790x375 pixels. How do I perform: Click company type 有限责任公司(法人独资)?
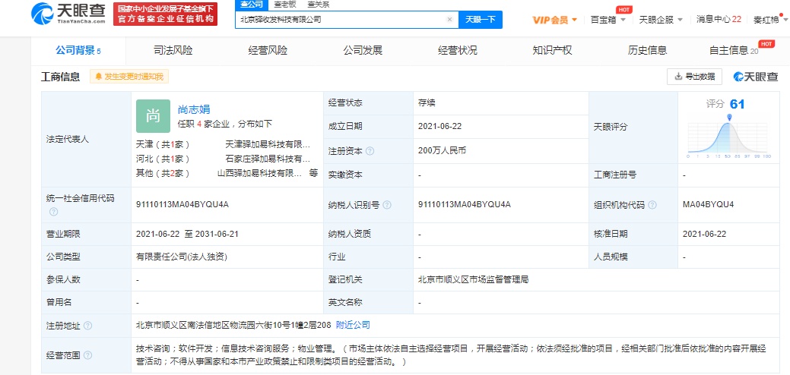182,257
